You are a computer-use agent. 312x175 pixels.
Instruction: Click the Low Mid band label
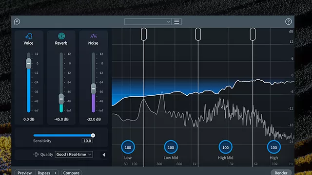coord(171,157)
